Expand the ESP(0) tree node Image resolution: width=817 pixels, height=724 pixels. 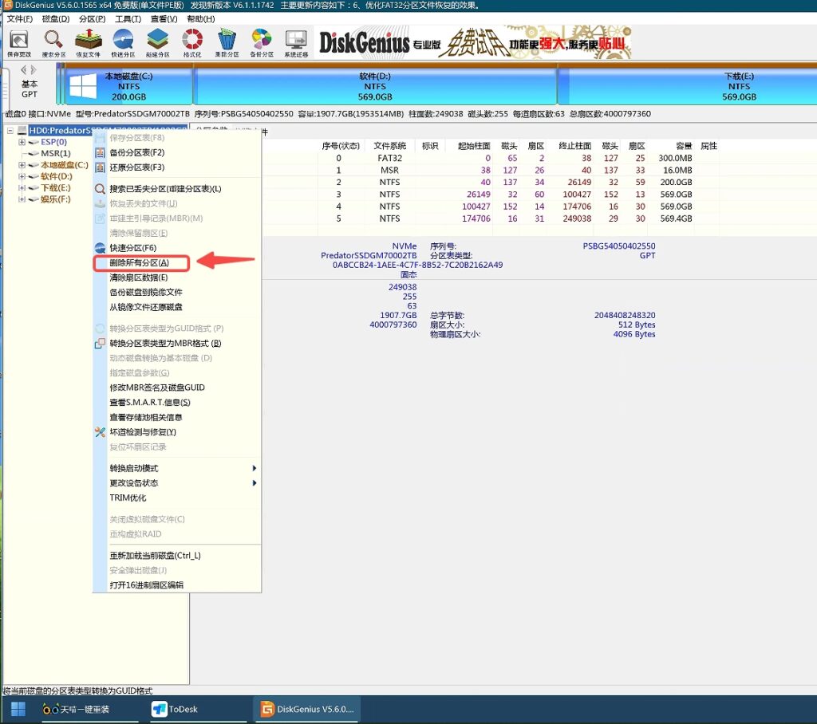point(22,142)
